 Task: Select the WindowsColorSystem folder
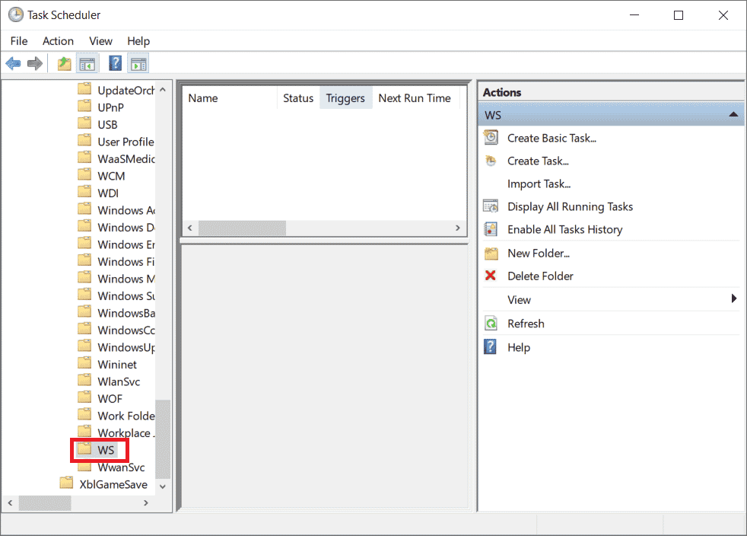point(126,330)
